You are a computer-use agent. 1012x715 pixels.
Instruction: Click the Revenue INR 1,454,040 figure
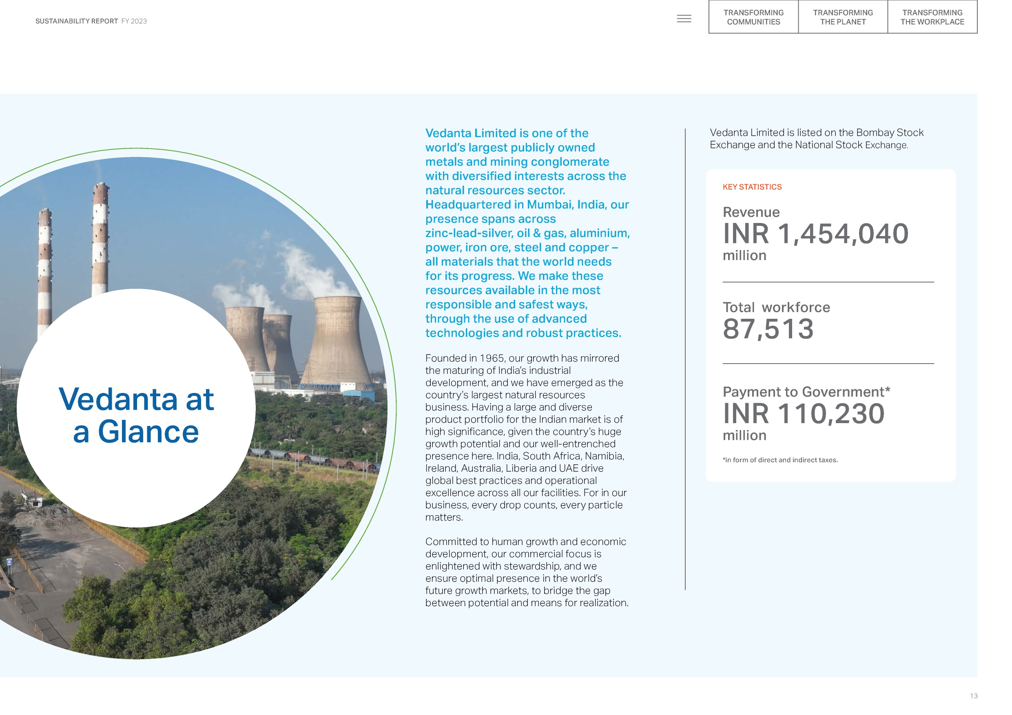pyautogui.click(x=815, y=233)
